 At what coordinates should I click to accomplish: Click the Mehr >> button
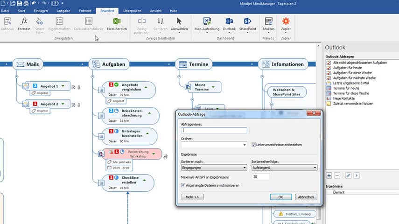point(192,197)
